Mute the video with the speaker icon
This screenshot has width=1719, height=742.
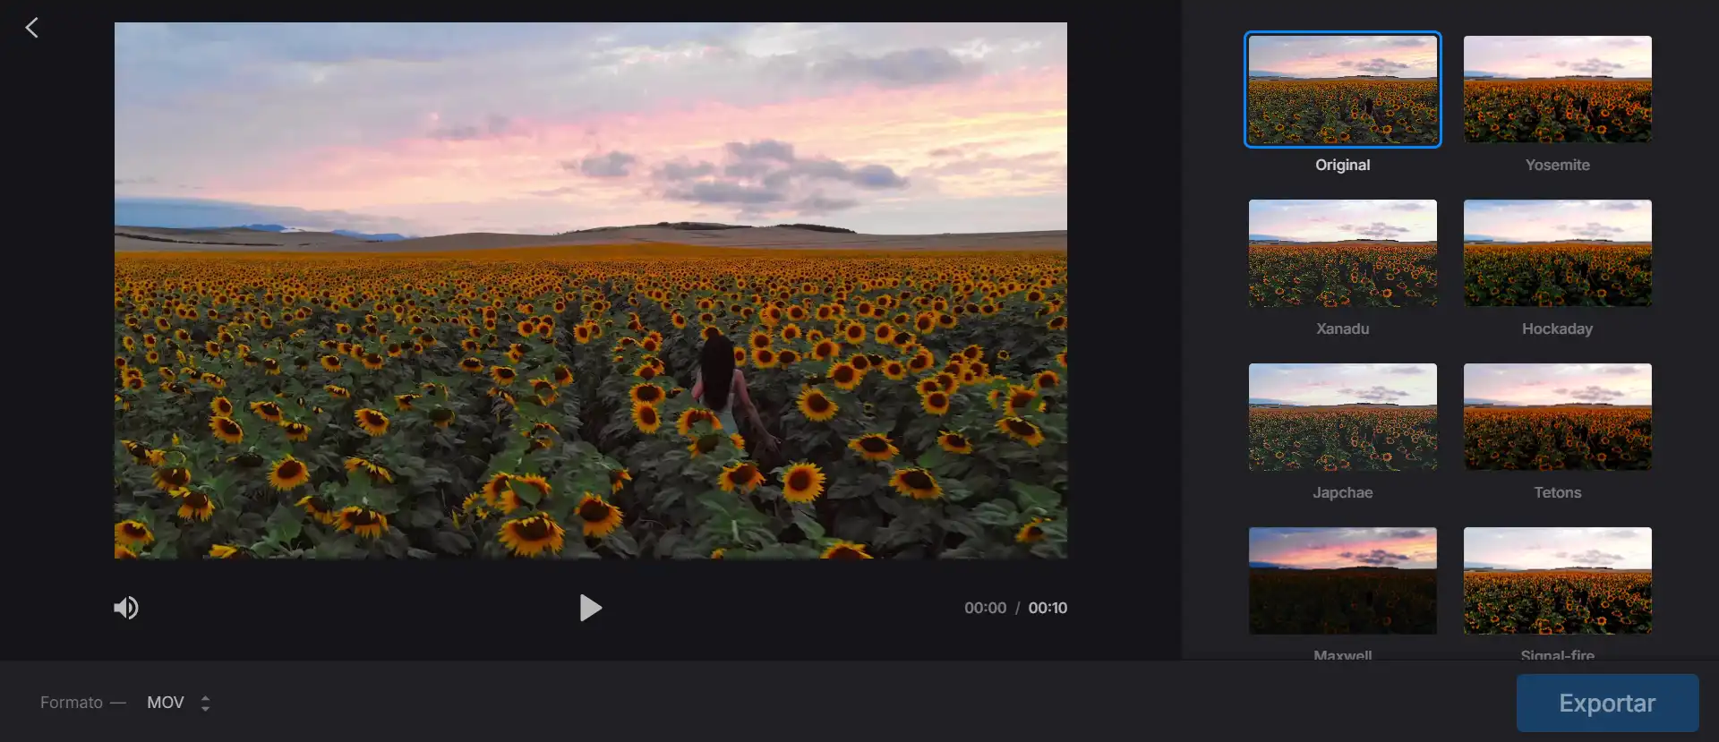tap(126, 608)
